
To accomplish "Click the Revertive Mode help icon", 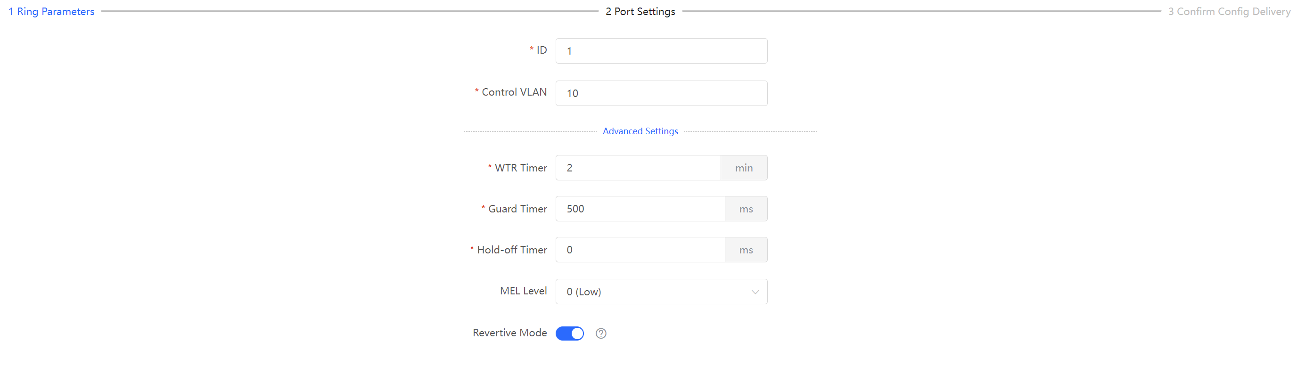I will click(601, 333).
